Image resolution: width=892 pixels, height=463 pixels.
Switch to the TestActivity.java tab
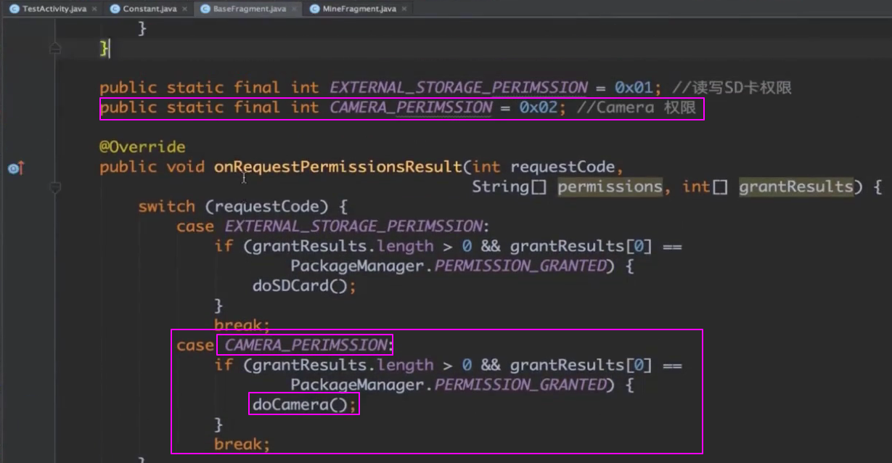(49, 9)
